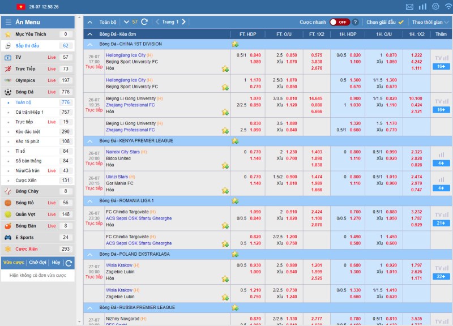Click the settings gear in the top bar

tap(435, 7)
